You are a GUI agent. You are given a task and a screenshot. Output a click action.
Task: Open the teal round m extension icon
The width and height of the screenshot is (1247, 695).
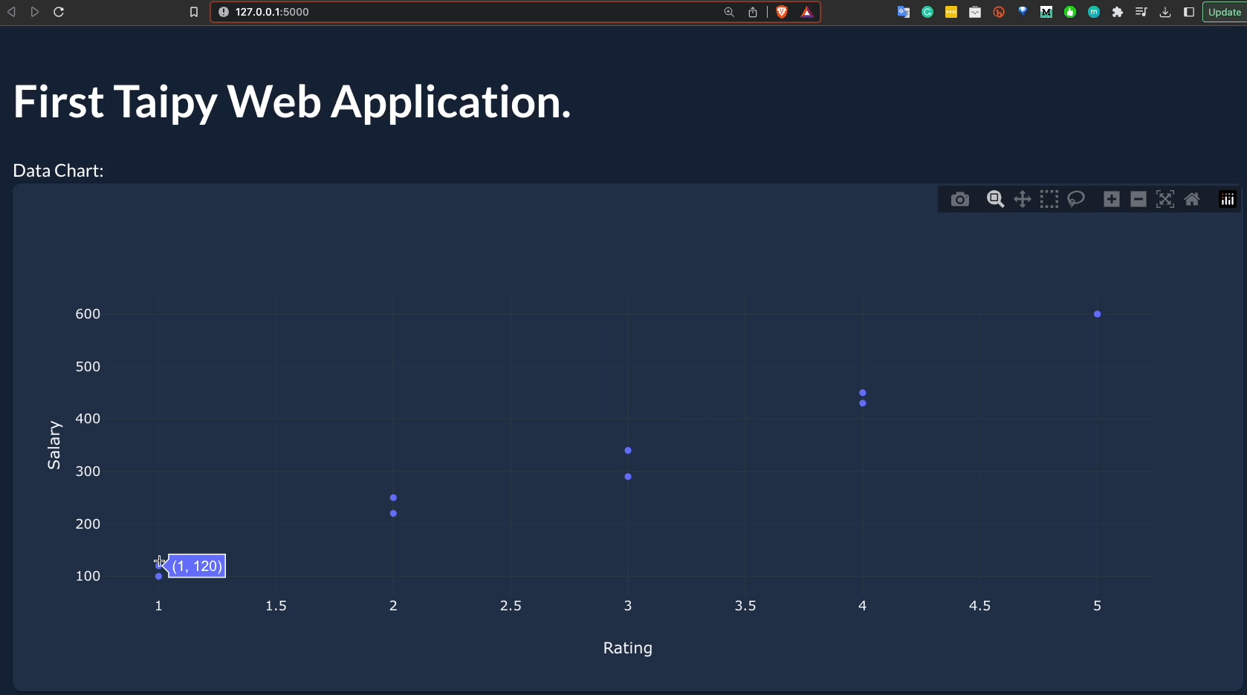coord(1094,12)
